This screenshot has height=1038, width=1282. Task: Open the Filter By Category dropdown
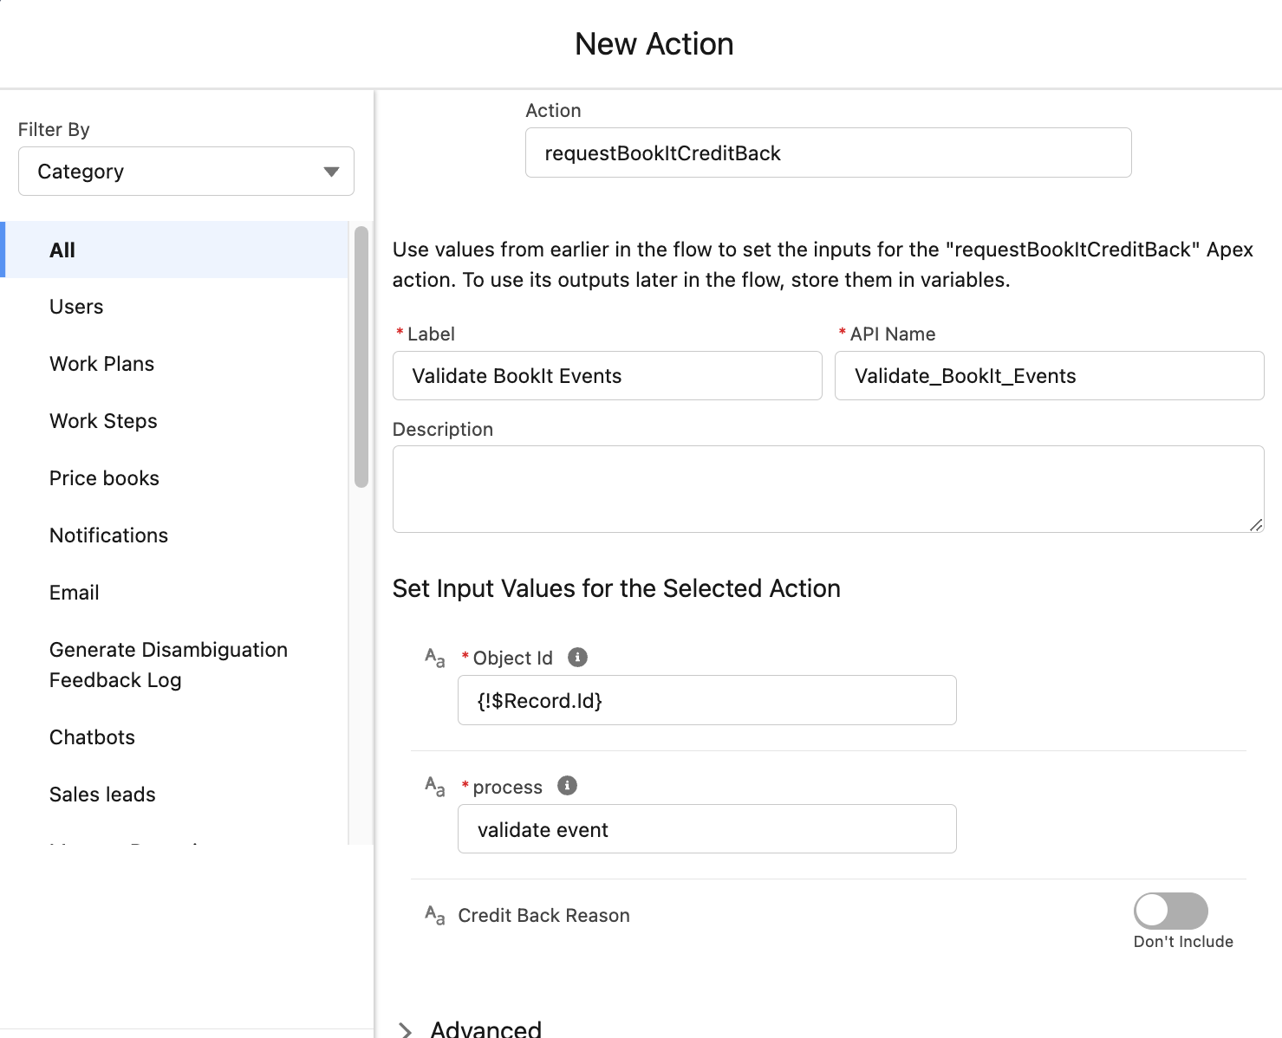point(186,172)
